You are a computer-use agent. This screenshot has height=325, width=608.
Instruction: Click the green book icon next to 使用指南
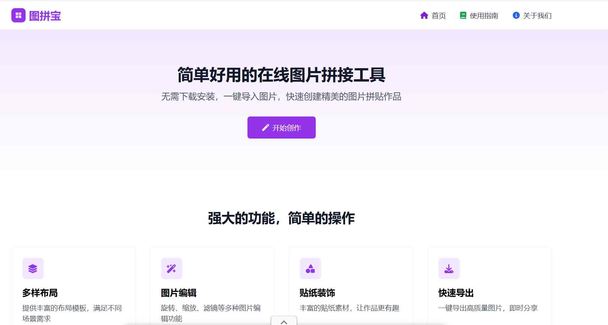click(x=463, y=15)
